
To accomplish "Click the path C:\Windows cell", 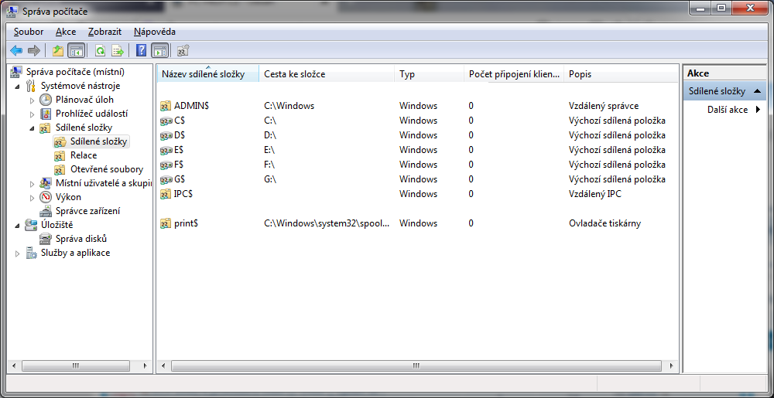I will pyautogui.click(x=289, y=106).
